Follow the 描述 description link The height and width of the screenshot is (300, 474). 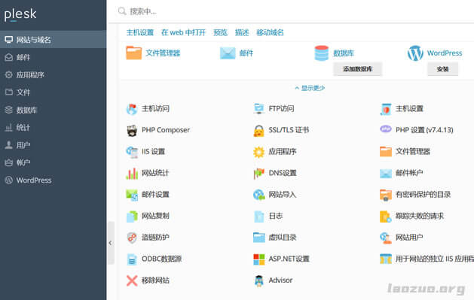(242, 32)
